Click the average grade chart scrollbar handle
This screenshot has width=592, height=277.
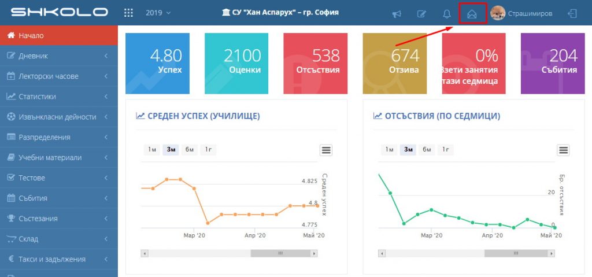(x=280, y=253)
